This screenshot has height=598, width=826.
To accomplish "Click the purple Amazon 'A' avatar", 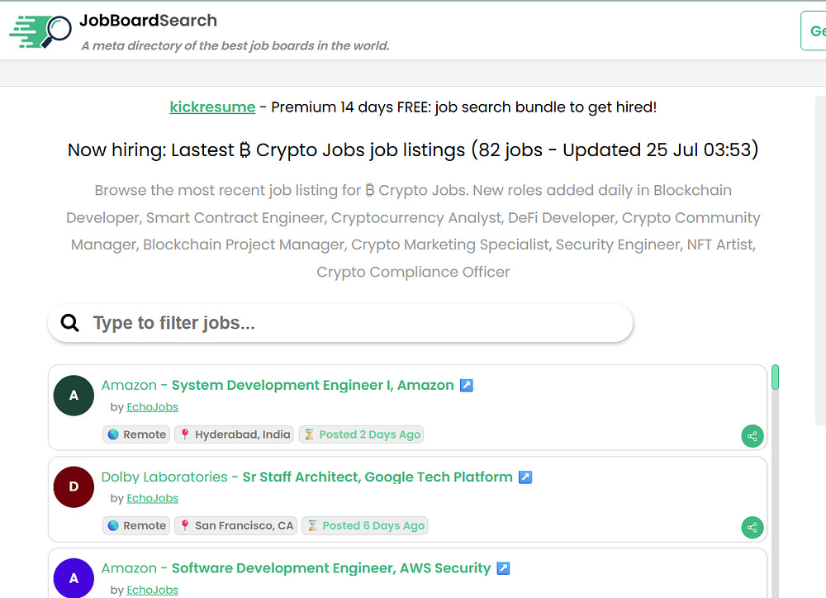I will click(74, 578).
